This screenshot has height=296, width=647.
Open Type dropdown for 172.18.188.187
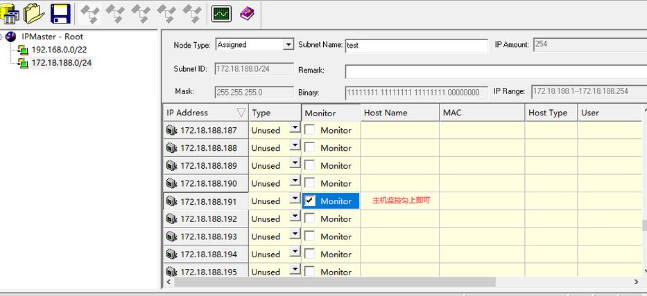coord(295,128)
